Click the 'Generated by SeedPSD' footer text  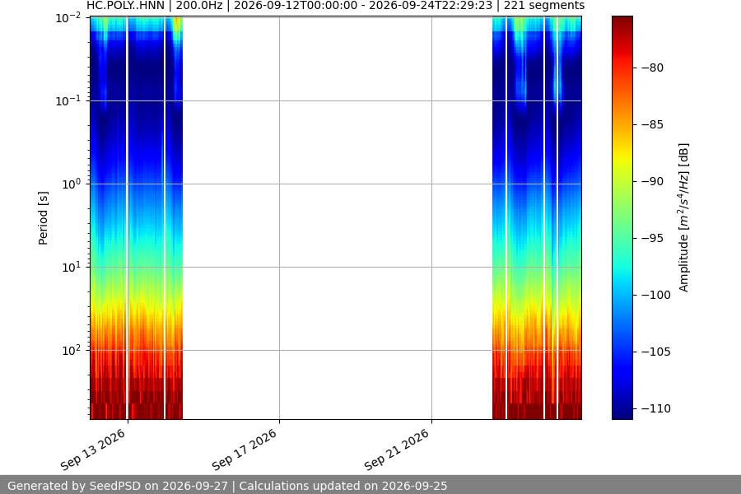(x=227, y=486)
